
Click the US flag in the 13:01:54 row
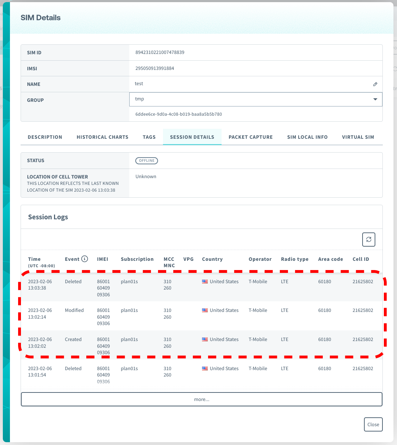(x=205, y=369)
